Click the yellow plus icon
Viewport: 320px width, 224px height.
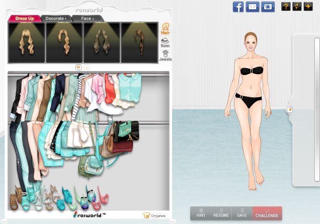(x=308, y=7)
